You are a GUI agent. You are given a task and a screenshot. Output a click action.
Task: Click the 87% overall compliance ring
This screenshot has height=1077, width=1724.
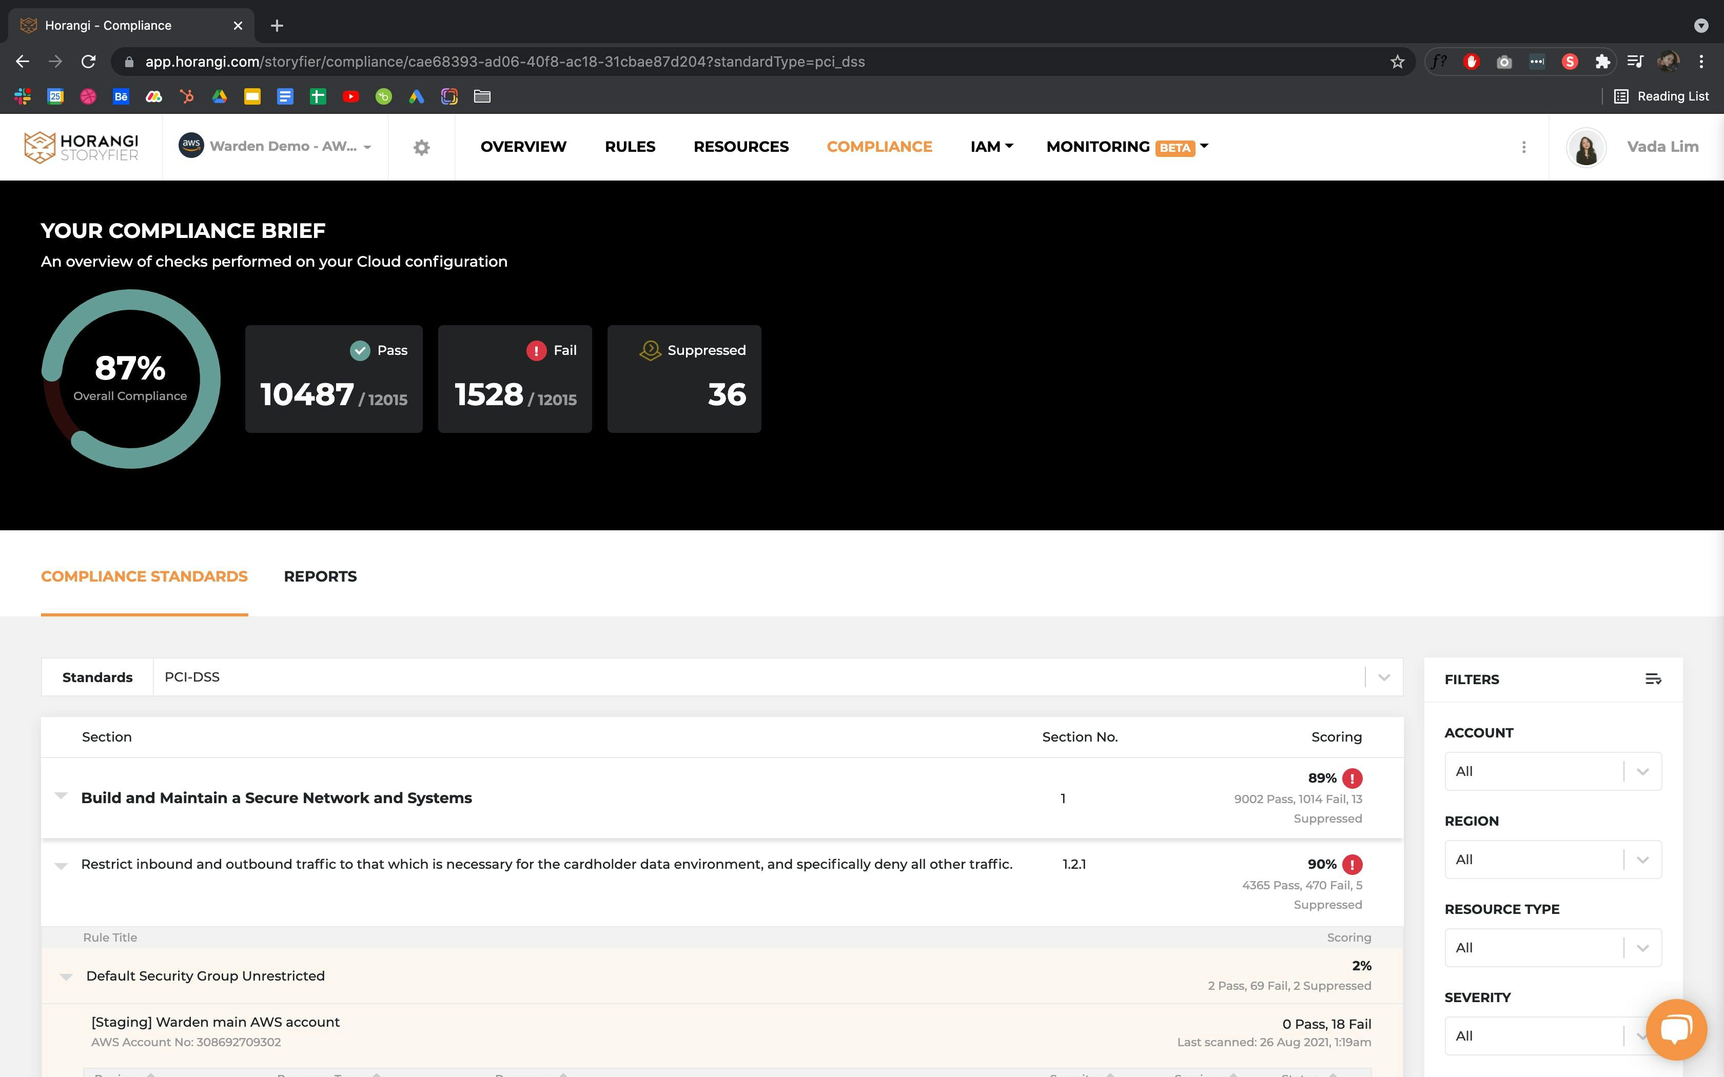[x=130, y=379]
